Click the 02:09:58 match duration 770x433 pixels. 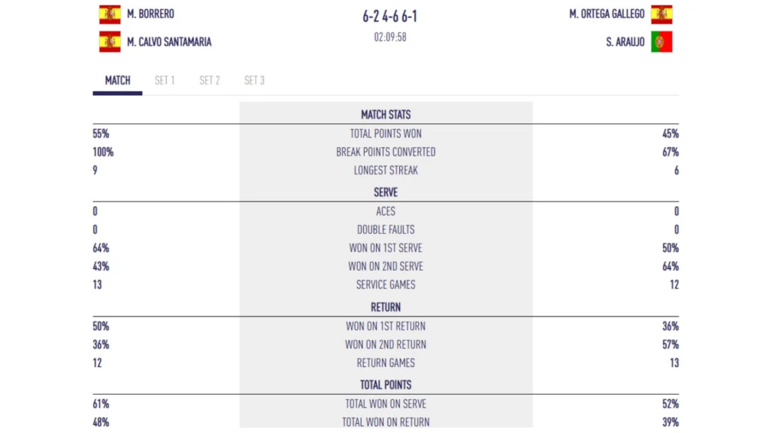pos(390,37)
